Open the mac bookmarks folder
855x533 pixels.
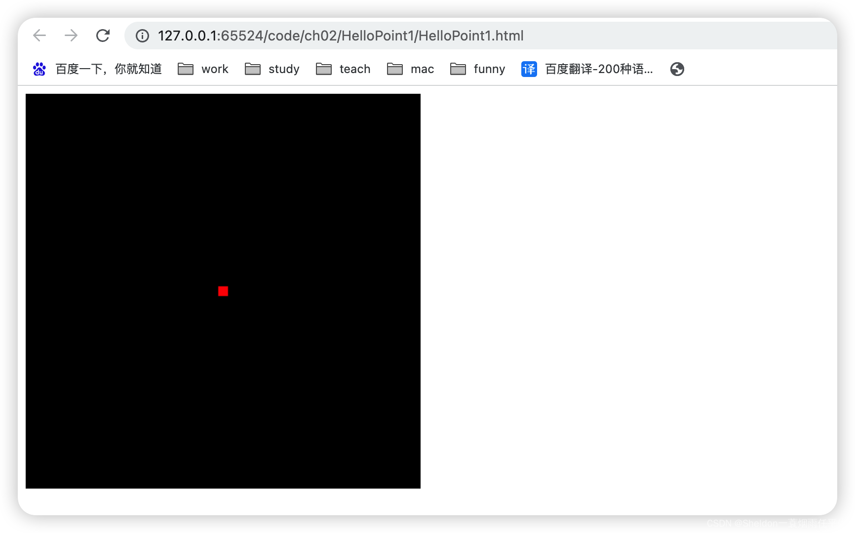(x=410, y=69)
